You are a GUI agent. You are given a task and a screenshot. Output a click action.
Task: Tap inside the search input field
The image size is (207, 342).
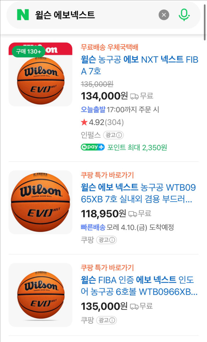[x=83, y=14]
